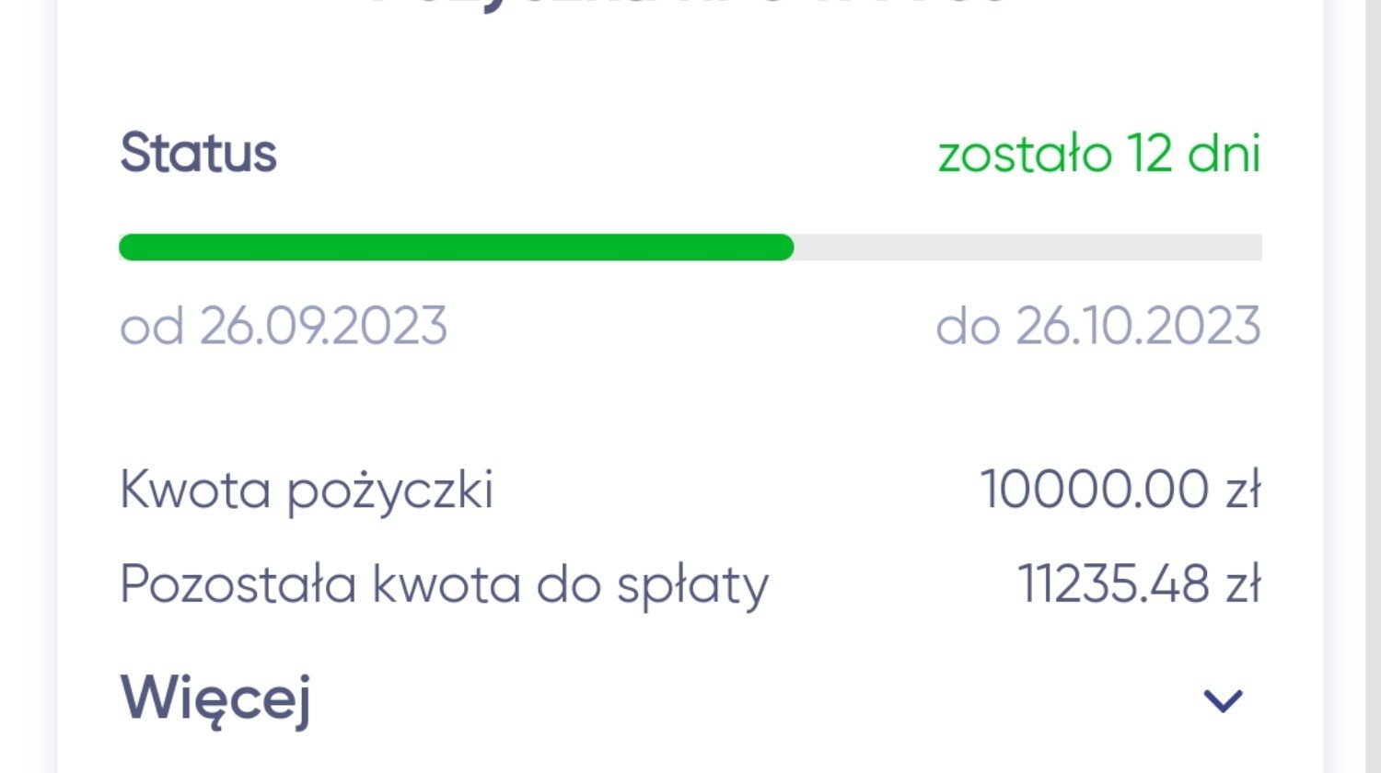Click the gap between the two loan dates

pos(690,326)
